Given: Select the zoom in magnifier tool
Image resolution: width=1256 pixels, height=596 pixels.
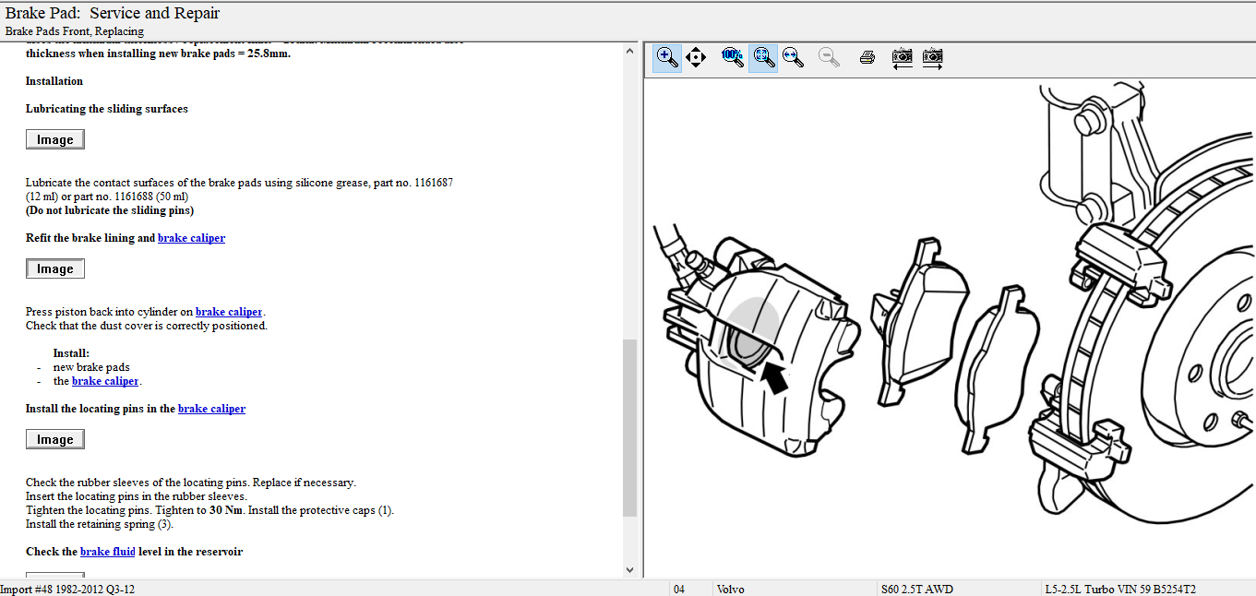Looking at the screenshot, I should [667, 58].
